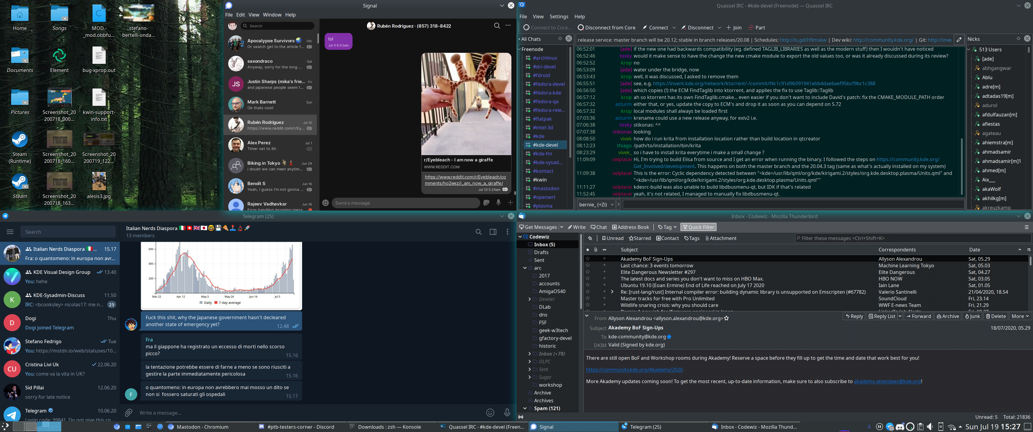Toggle Thunderbird Quick Filter bar

(698, 227)
